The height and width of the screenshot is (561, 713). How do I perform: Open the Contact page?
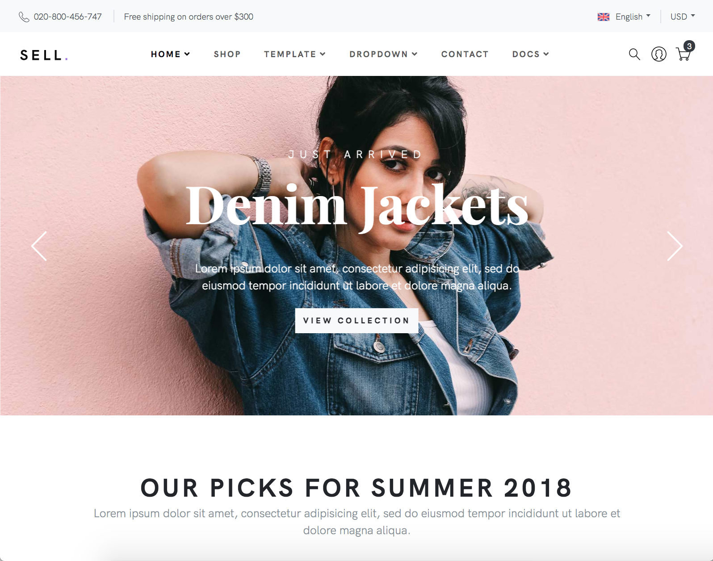pyautogui.click(x=465, y=54)
